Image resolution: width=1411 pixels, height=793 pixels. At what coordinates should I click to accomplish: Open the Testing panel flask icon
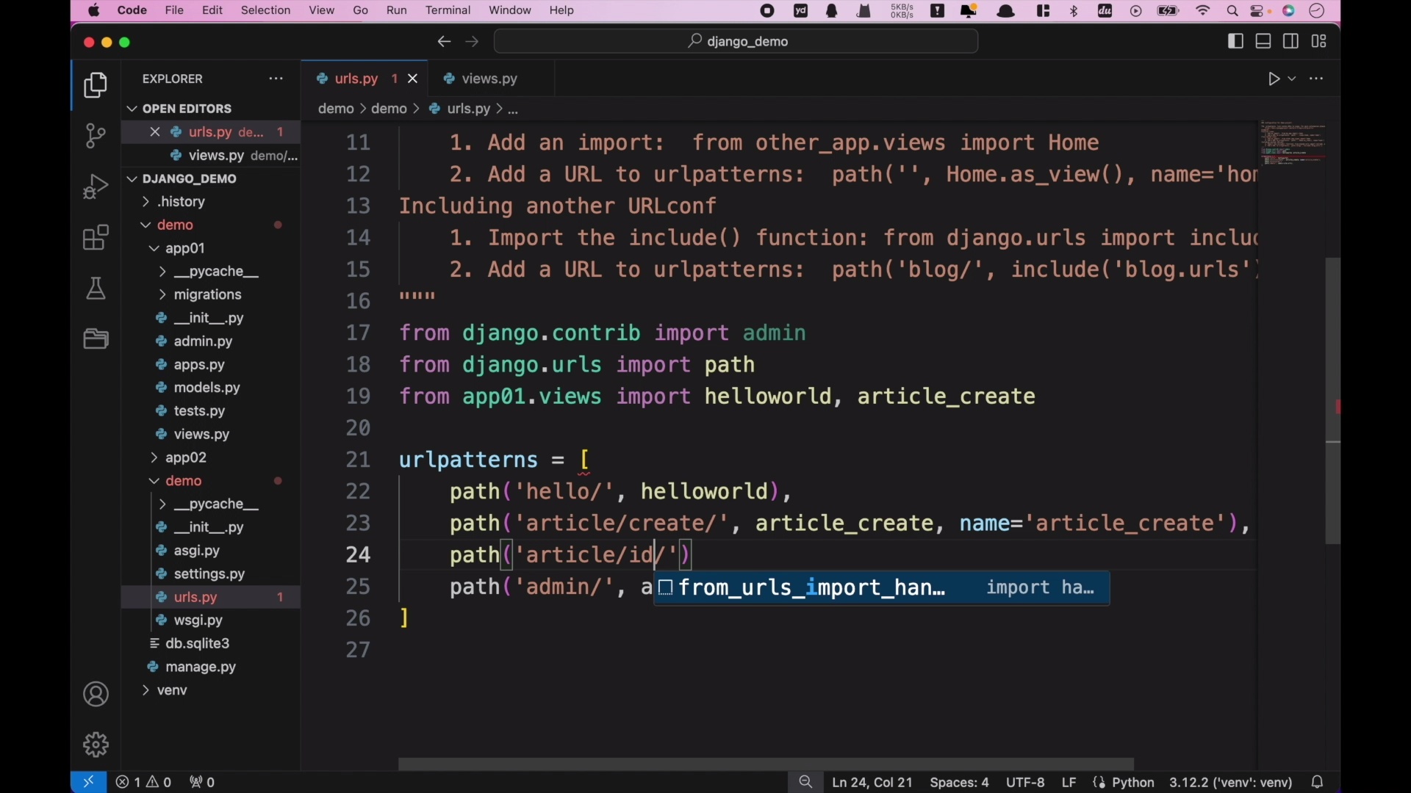click(96, 288)
